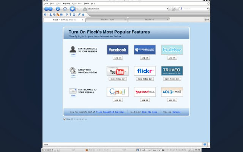Log in under the Twitter logo
Screen dimensions: 243x152
(172, 58)
